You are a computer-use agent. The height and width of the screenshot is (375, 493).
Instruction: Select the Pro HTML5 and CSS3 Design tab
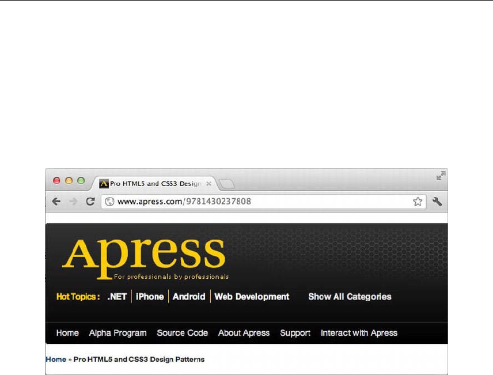point(154,184)
